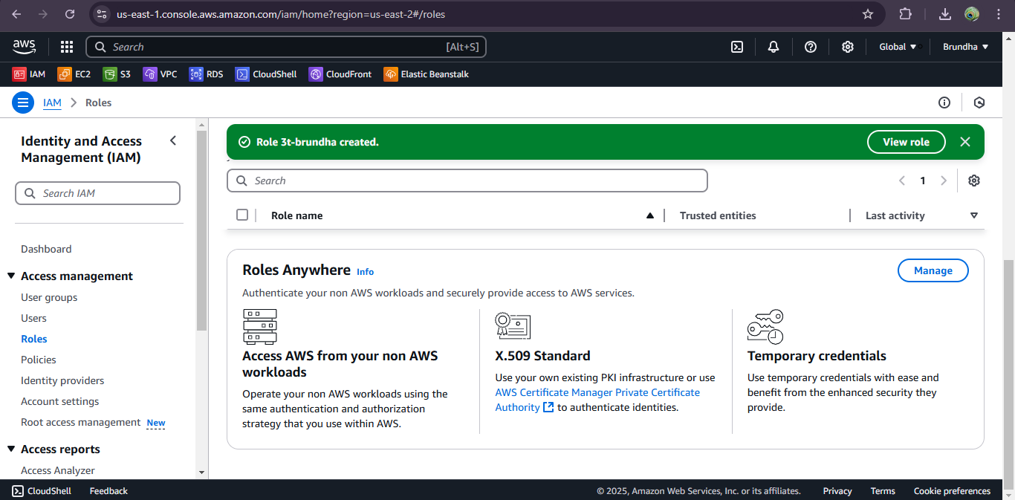Open the help question mark menu
Viewport: 1015px width, 500px height.
coord(811,47)
